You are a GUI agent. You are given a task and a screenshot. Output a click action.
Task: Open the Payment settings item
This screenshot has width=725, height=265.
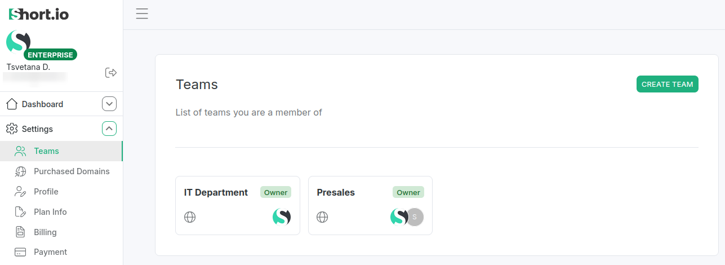click(x=50, y=252)
